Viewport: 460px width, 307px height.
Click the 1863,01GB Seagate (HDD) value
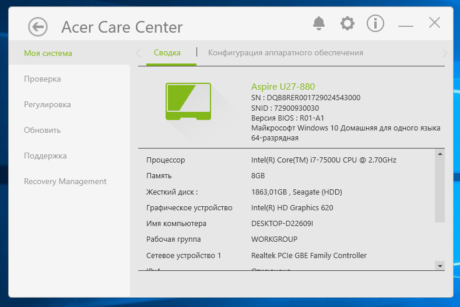tap(297, 192)
